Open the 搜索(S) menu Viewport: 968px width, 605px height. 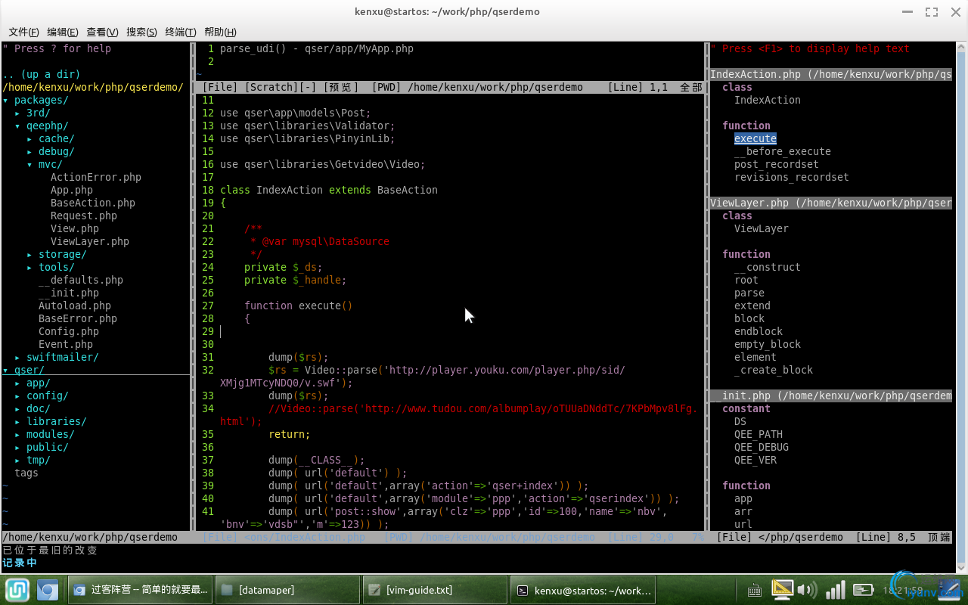pyautogui.click(x=141, y=32)
